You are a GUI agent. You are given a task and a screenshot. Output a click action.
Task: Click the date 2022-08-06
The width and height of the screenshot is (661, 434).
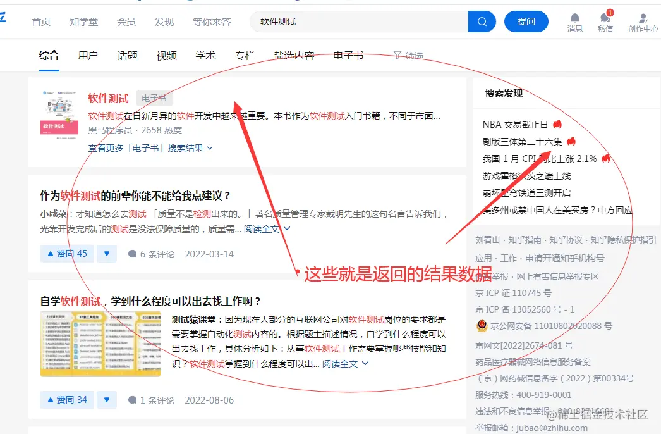coord(209,400)
